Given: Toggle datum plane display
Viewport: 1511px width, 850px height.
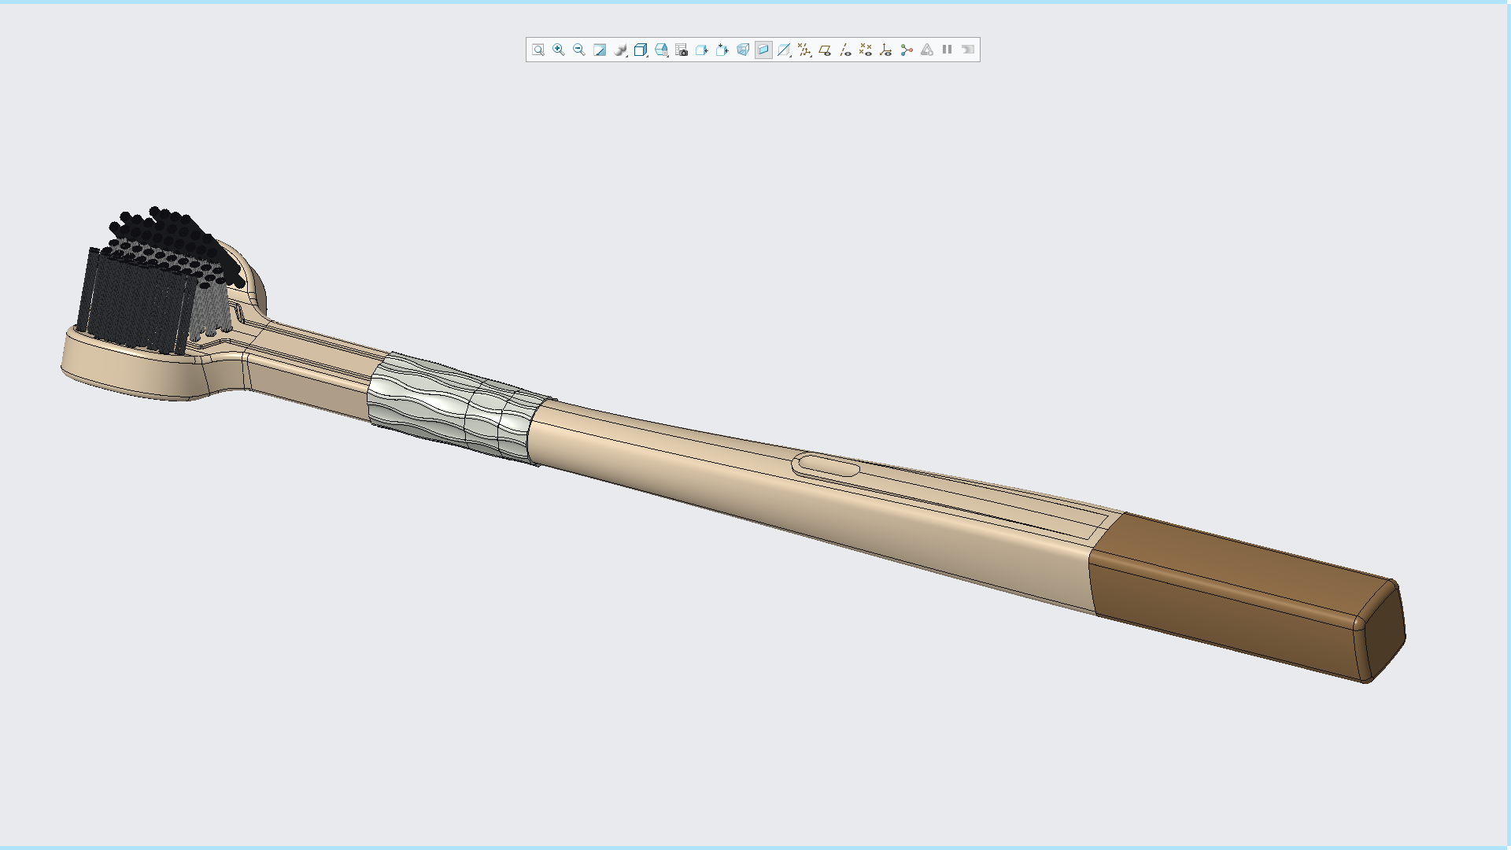Looking at the screenshot, I should [825, 50].
